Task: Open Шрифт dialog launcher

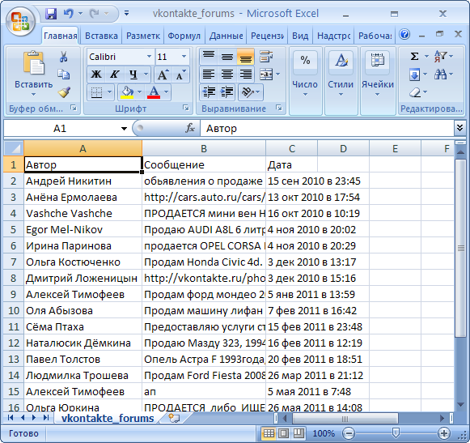Action: [186, 108]
